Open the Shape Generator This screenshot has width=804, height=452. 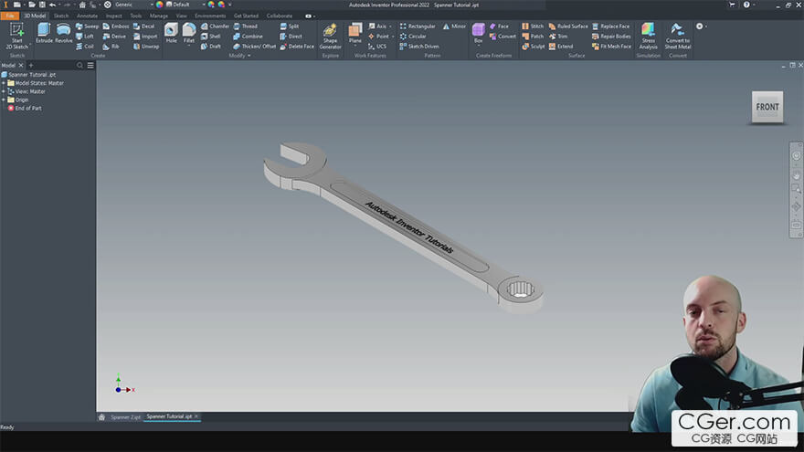(x=330, y=35)
